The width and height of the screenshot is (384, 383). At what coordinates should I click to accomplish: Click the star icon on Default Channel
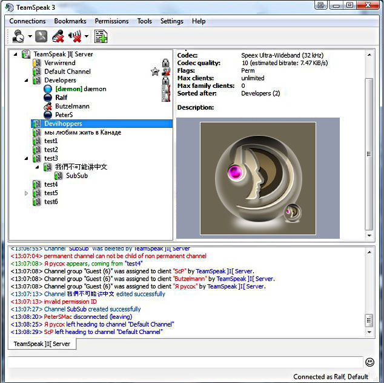click(x=155, y=72)
